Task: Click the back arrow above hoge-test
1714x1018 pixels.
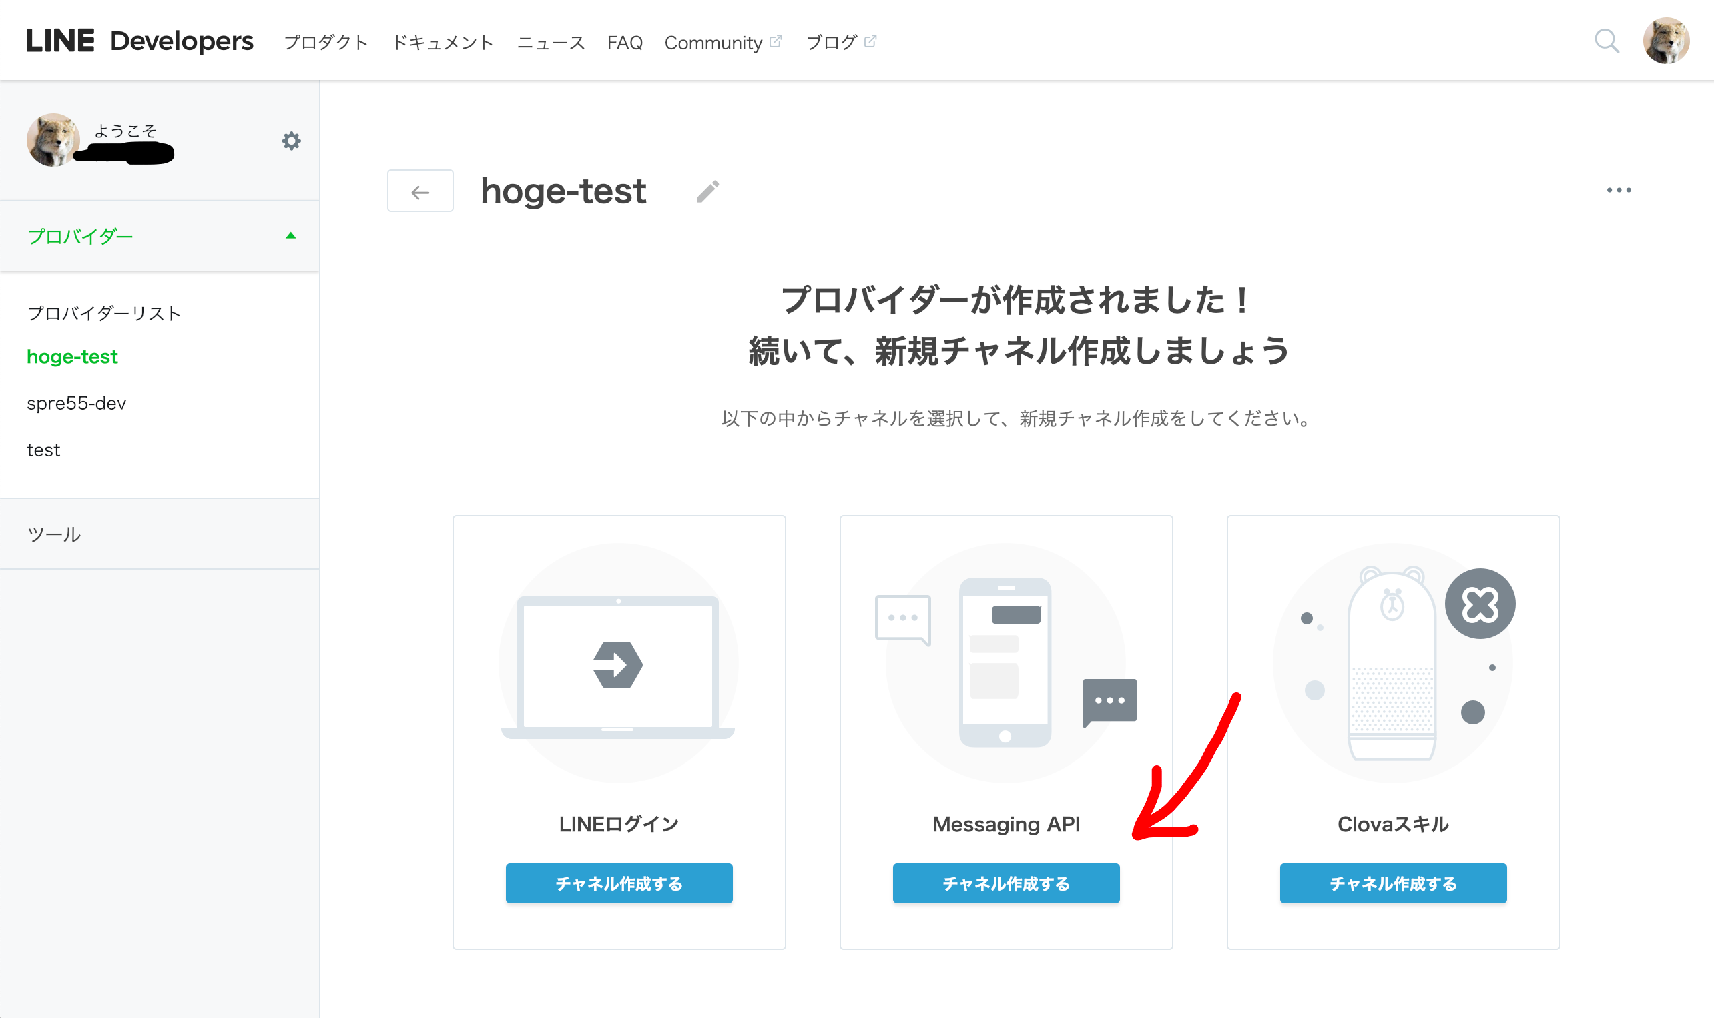Action: click(x=419, y=191)
